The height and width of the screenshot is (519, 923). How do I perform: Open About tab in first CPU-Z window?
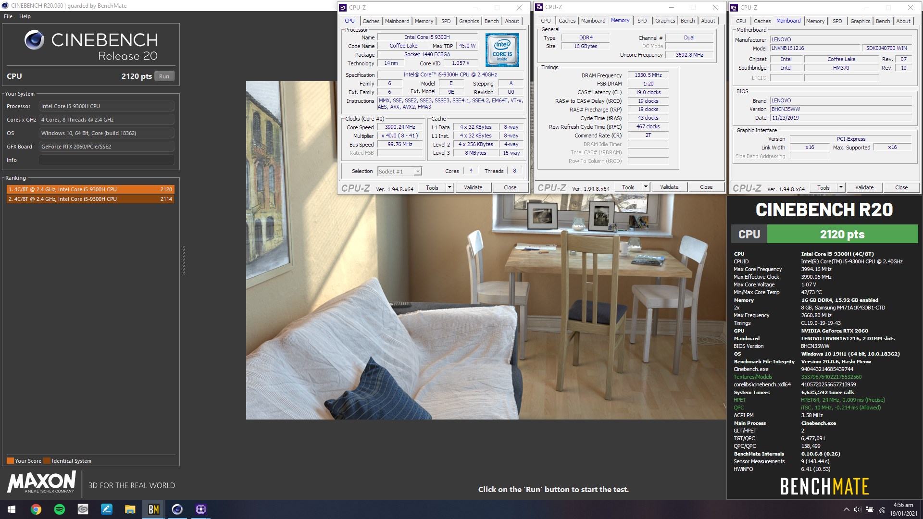coord(512,21)
